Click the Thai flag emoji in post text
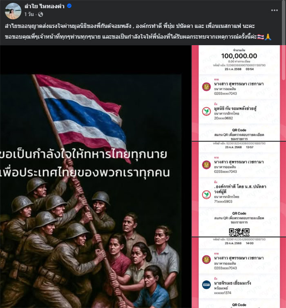Image resolution: width=286 pixels, height=308 pixels. click(261, 37)
